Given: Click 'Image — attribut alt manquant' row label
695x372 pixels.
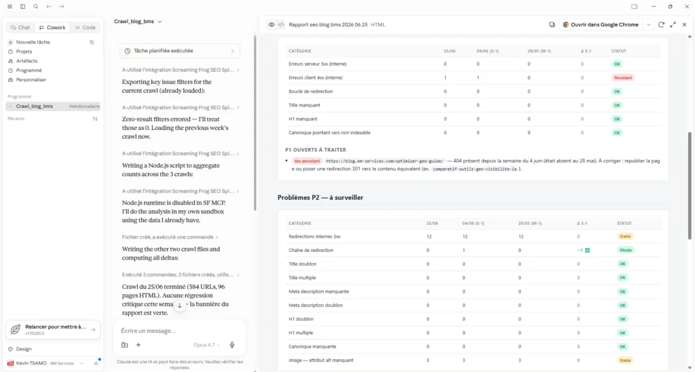Looking at the screenshot, I should point(321,360).
